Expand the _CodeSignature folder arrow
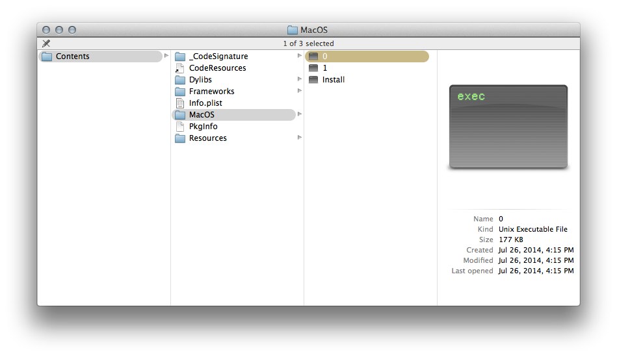The image size is (617, 357). pyautogui.click(x=300, y=56)
